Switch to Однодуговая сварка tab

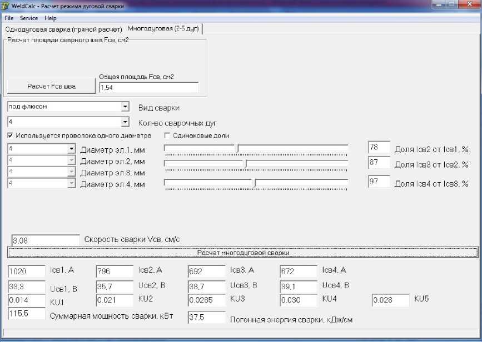tap(63, 29)
